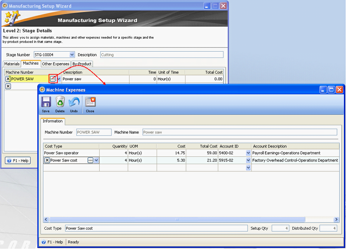Open the Account ID dropdown showing 5915-02

pos(248,160)
